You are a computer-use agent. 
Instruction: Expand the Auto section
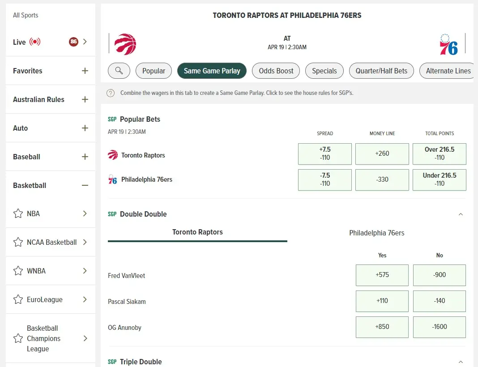[85, 128]
